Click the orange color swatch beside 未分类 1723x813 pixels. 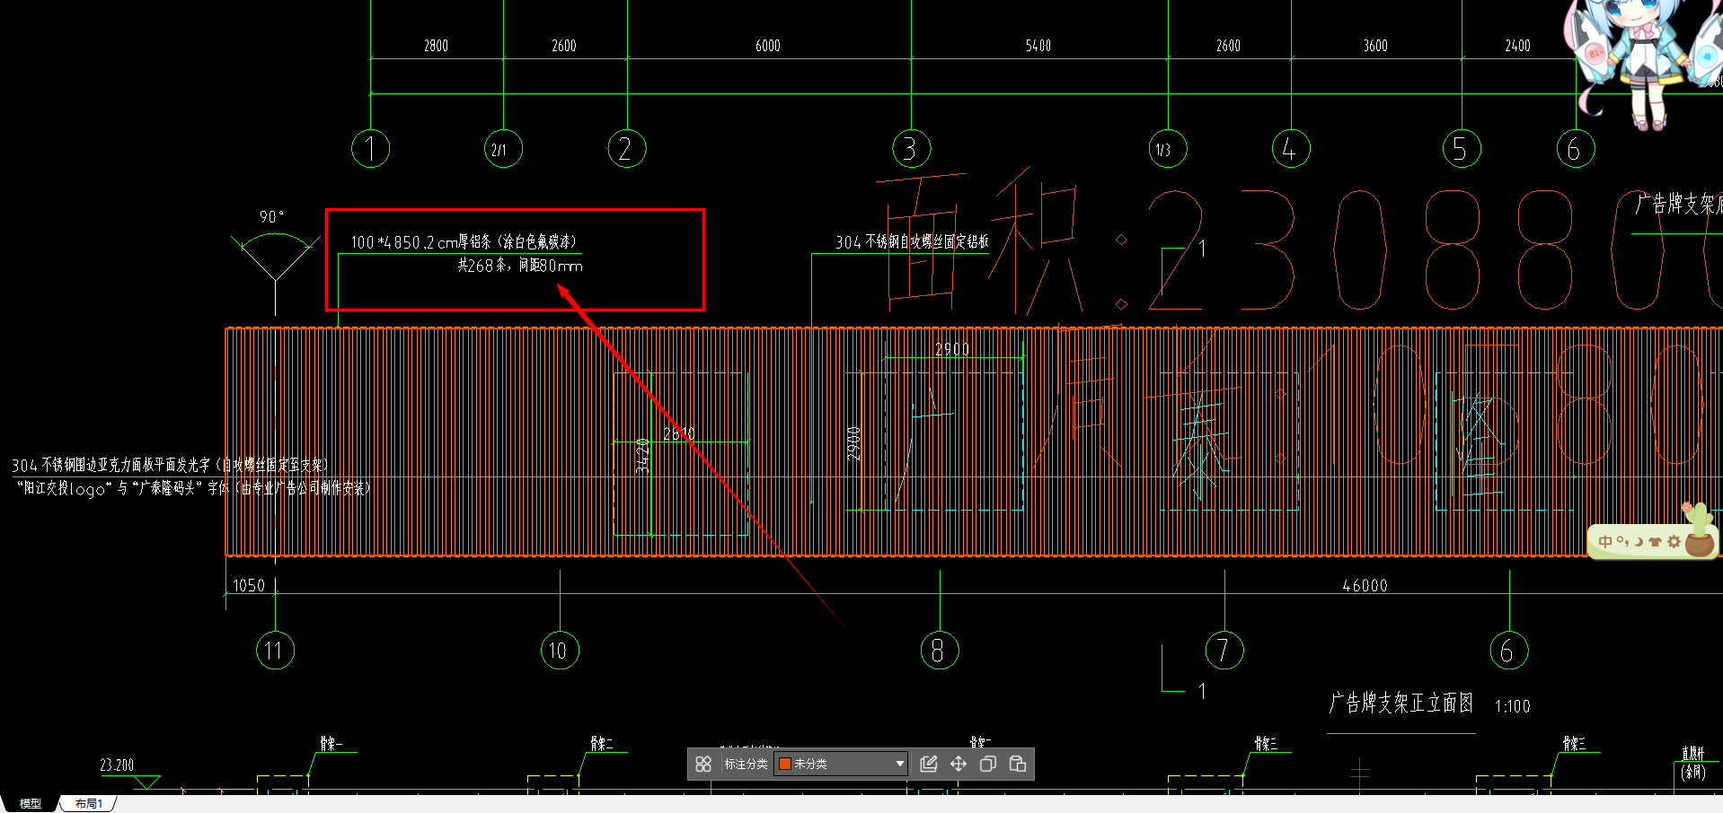784,764
